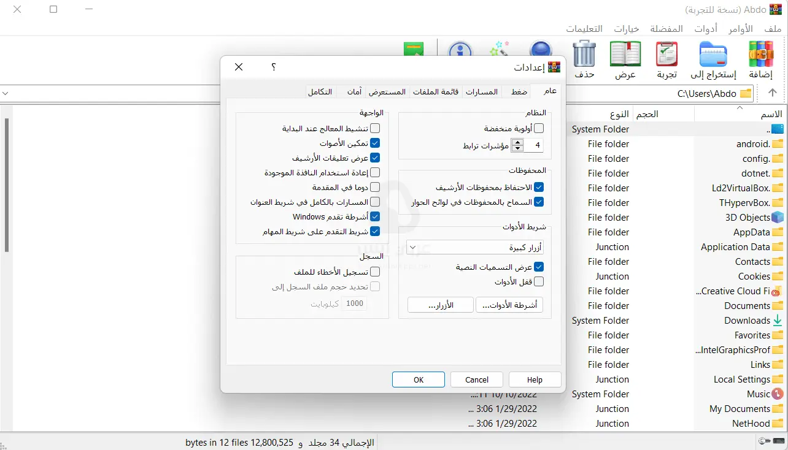Viewport: 788px width, 450px height.
Task: Open the أدوات menu in the menu bar
Action: pos(706,28)
